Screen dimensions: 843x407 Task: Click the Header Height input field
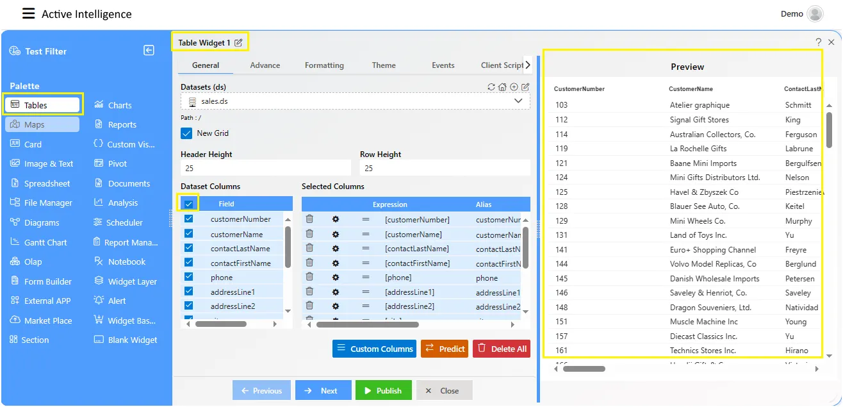(265, 168)
